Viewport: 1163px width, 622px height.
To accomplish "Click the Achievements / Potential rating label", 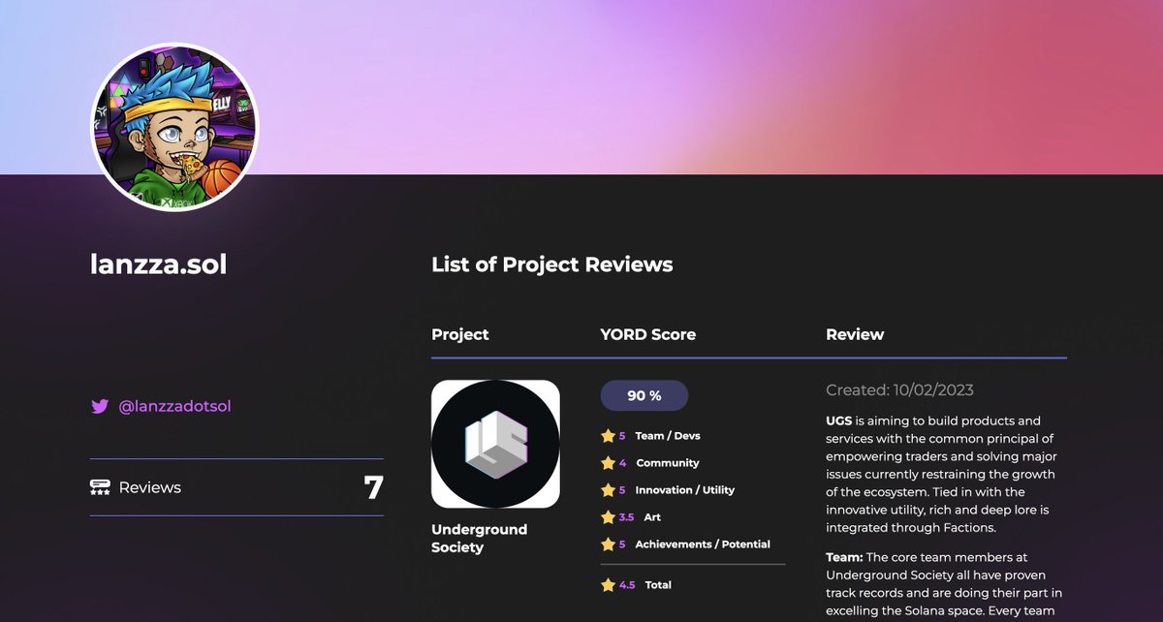I will 703,544.
